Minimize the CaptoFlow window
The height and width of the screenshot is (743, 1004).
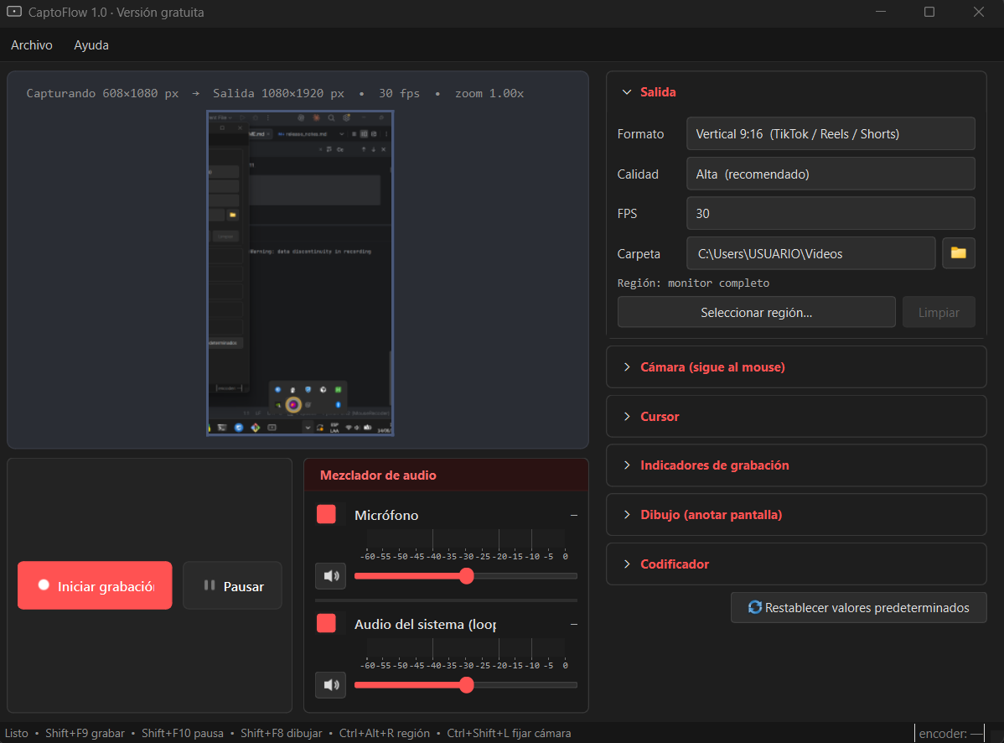(881, 13)
